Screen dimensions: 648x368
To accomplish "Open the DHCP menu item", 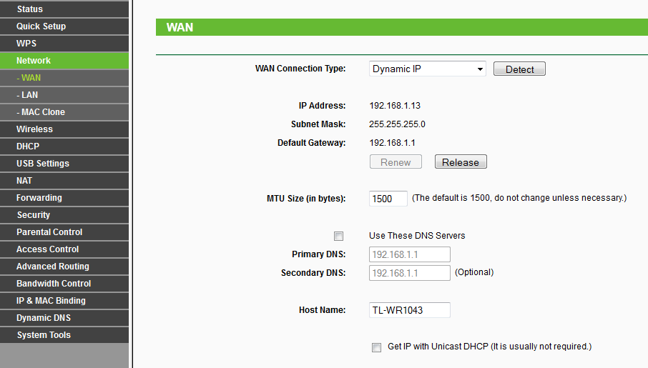I will (x=64, y=146).
